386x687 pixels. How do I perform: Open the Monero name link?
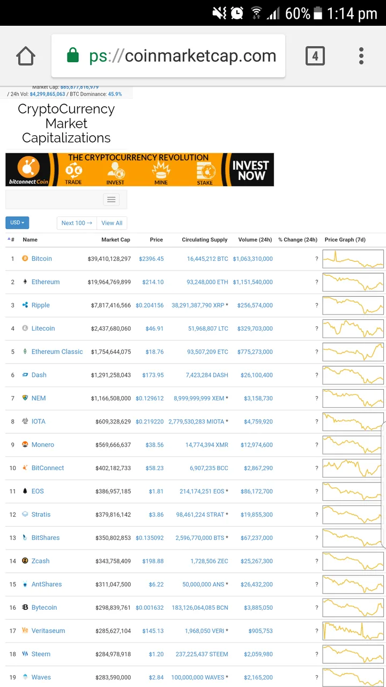(x=43, y=444)
